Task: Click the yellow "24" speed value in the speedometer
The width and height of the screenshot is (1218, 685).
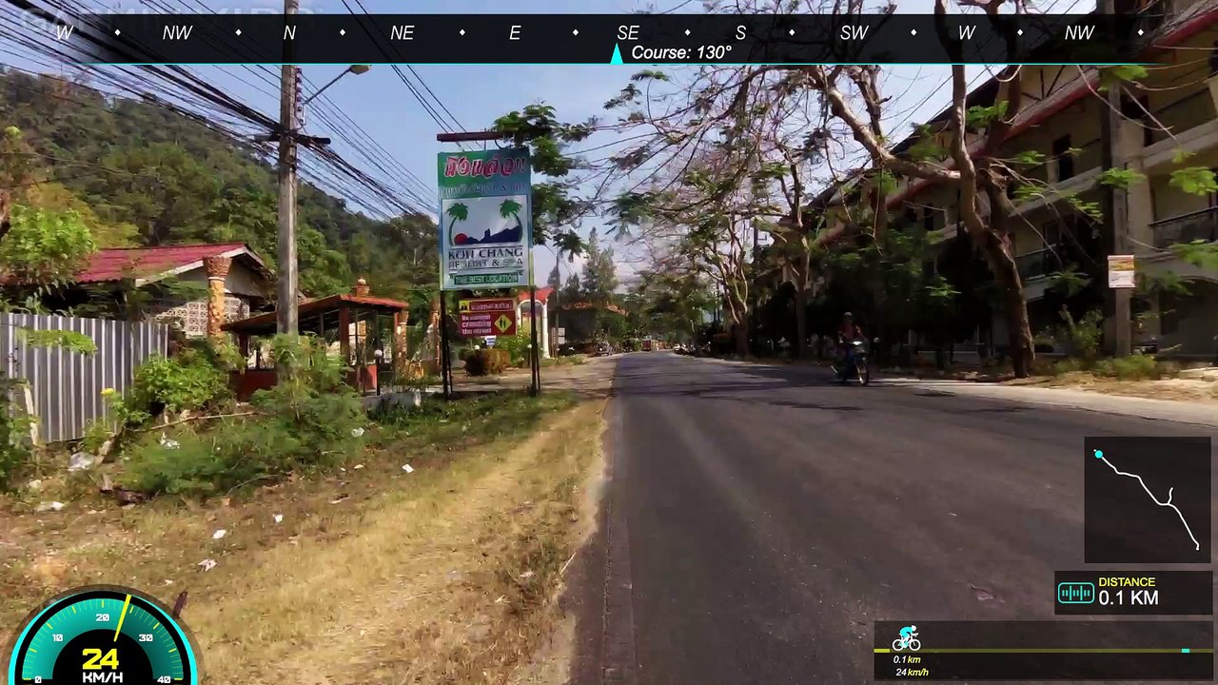Action: [100, 658]
